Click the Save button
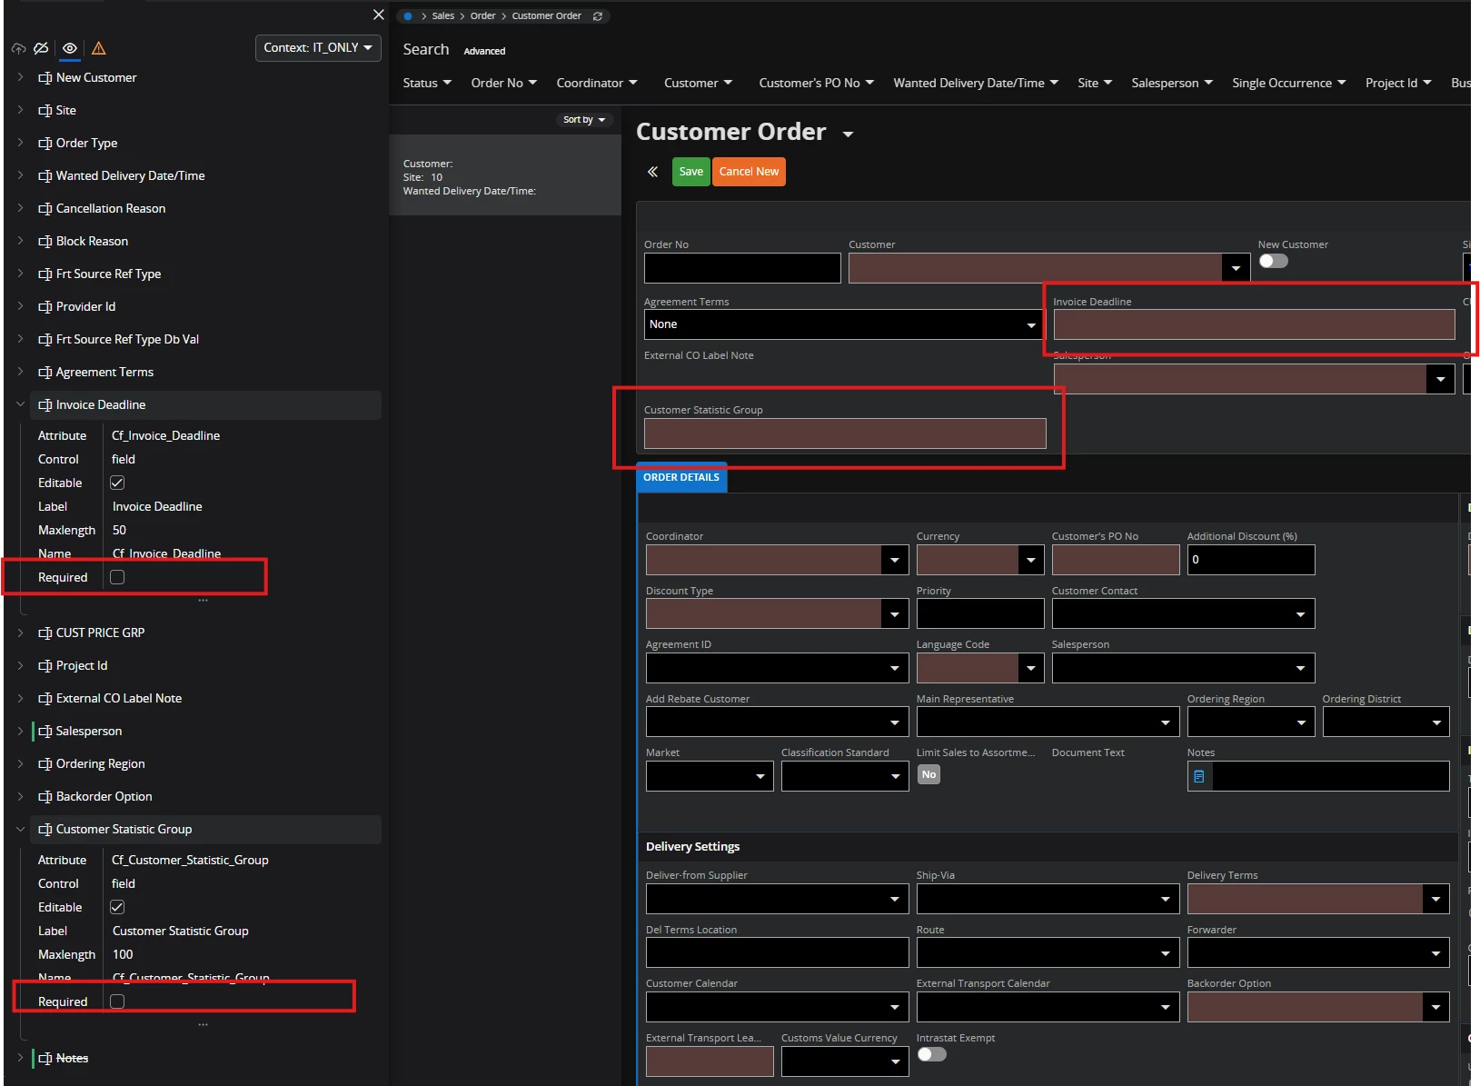This screenshot has width=1480, height=1086. coord(690,172)
